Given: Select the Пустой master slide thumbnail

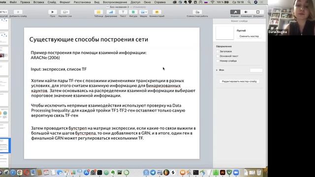Looking at the screenshot, I should click(225, 33).
